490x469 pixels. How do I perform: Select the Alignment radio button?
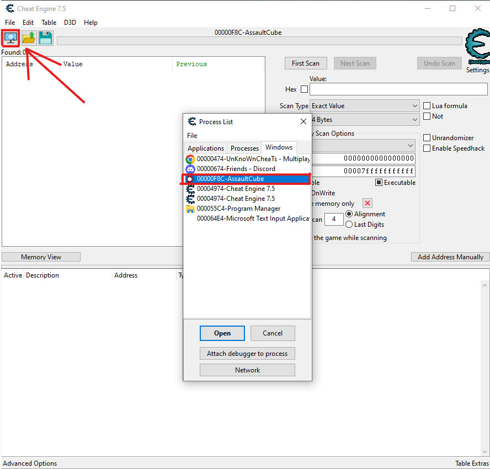pos(349,214)
